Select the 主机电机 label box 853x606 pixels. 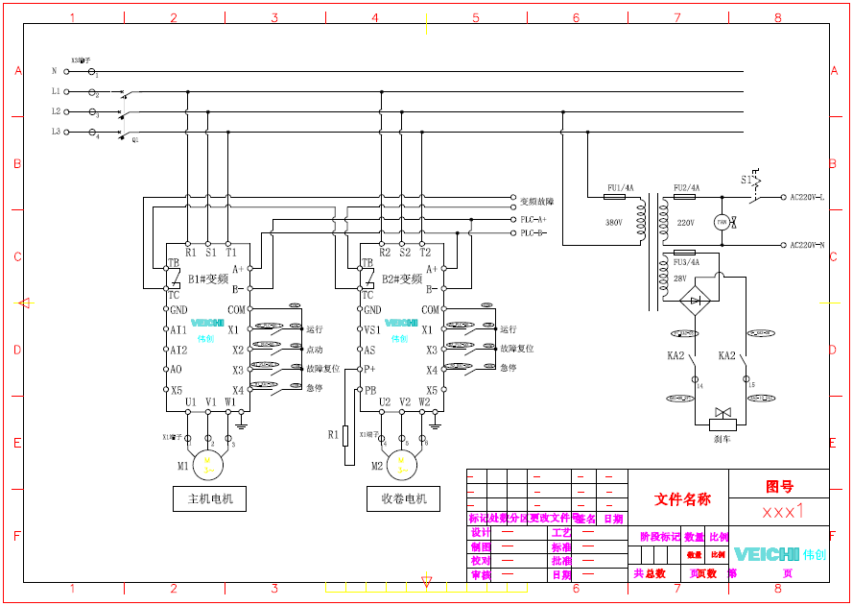(208, 498)
